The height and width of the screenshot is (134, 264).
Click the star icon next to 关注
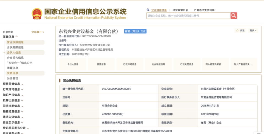pyautogui.click(x=237, y=31)
